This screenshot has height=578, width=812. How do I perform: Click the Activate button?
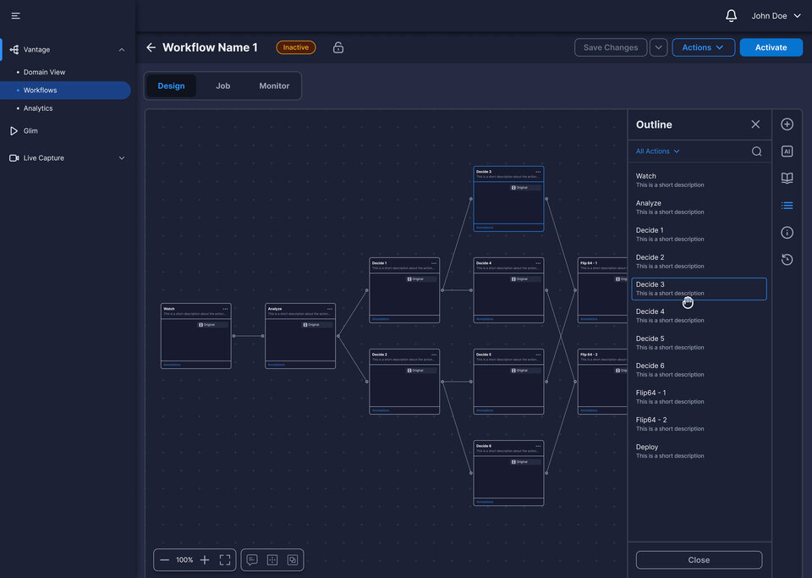tap(771, 48)
